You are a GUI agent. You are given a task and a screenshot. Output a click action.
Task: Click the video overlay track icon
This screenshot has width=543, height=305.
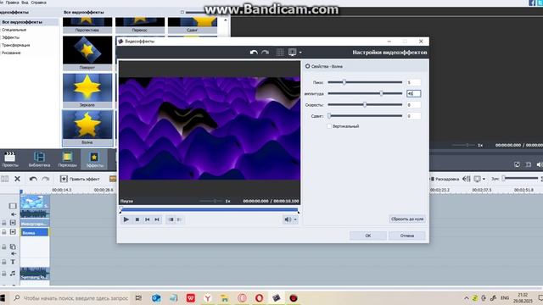click(x=13, y=247)
